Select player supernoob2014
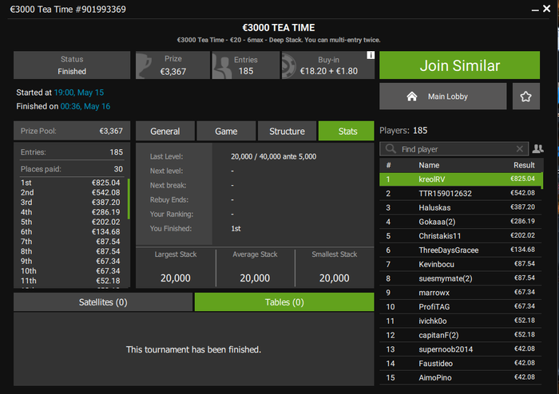Screen dimensions: 559x394 pyautogui.click(x=460, y=349)
